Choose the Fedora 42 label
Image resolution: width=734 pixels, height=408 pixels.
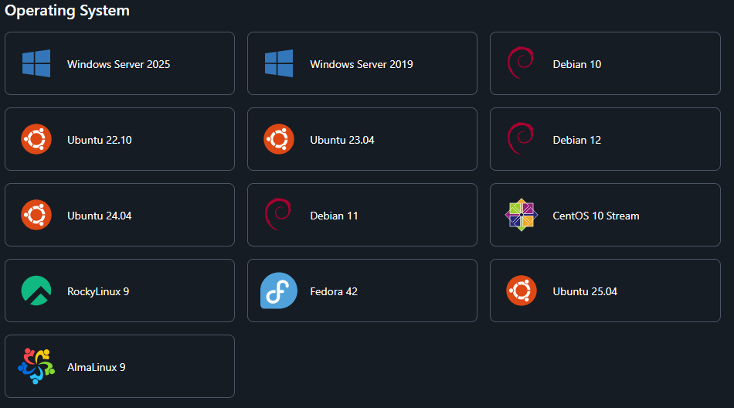[x=334, y=291]
